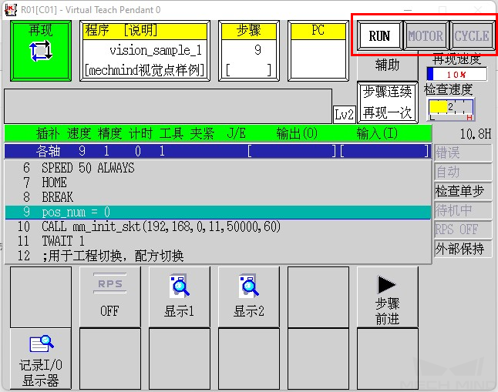This screenshot has height=392, width=498.
Task: Toggle the RUN switch
Action: 379,35
